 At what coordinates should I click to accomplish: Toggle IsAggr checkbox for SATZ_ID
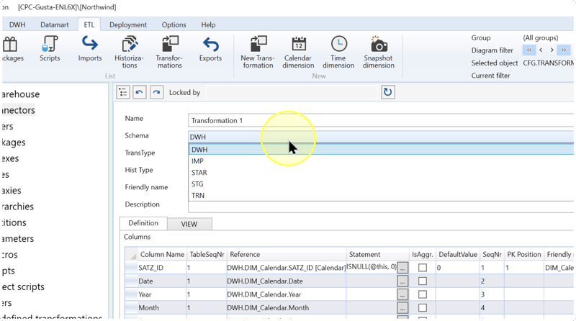pos(423,268)
